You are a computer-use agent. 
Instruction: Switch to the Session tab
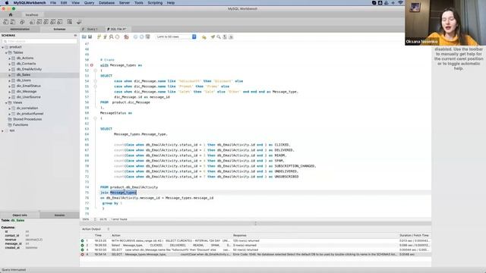[x=59, y=215]
